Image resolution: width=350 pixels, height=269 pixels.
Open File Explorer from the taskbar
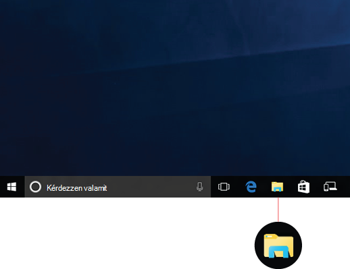[x=277, y=187]
